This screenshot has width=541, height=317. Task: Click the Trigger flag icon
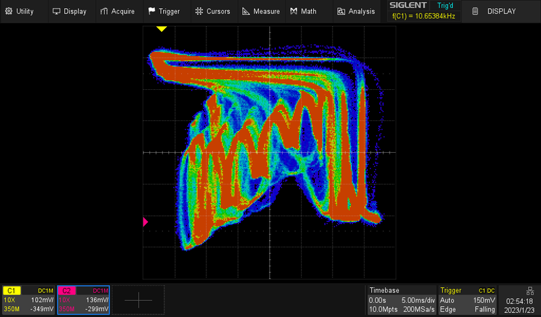point(152,11)
